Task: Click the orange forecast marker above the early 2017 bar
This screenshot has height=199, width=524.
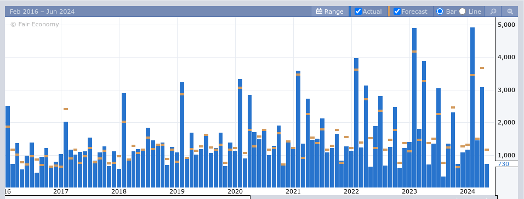Action: pos(66,109)
